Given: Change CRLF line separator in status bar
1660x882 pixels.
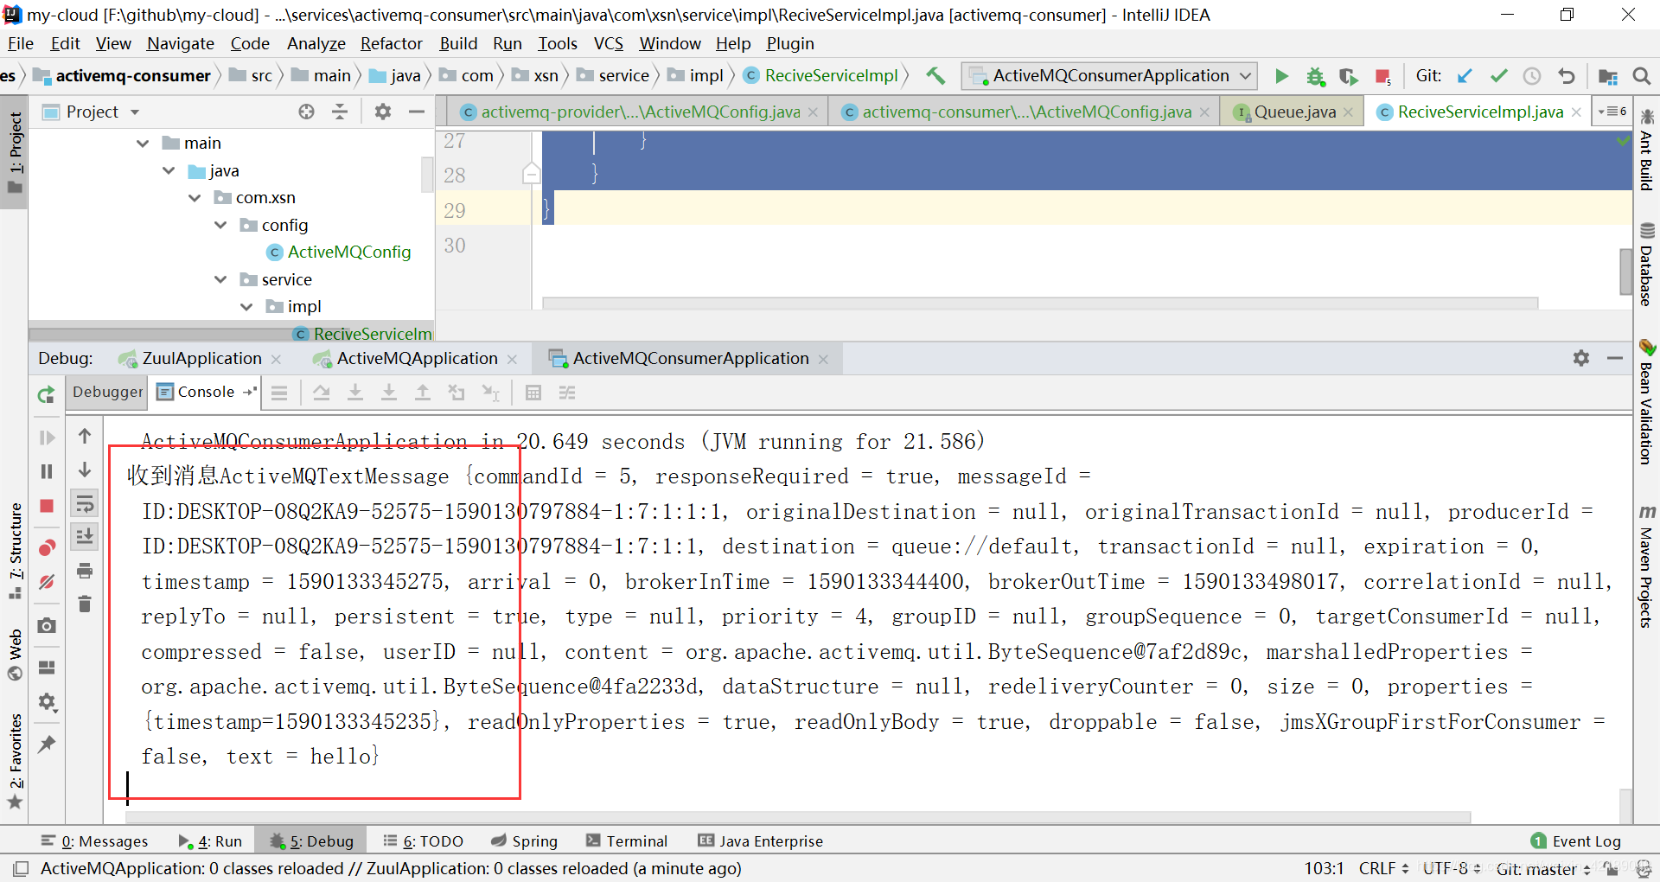Looking at the screenshot, I should 1383,868.
